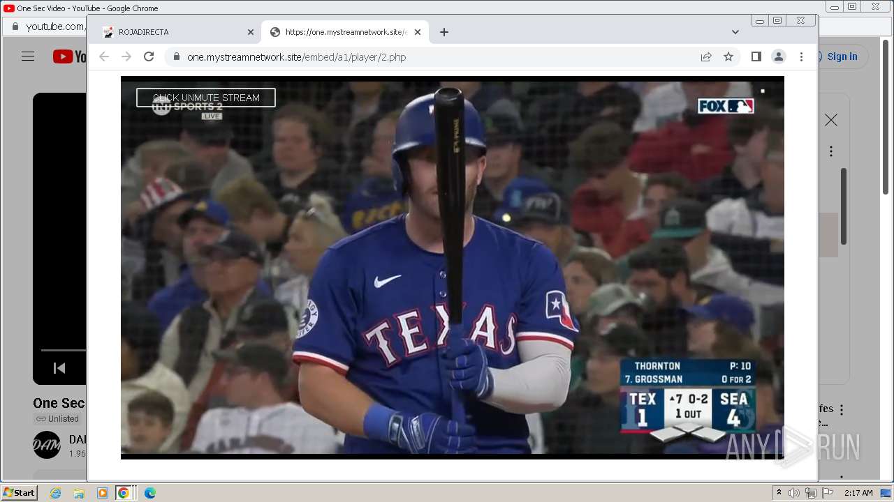The height and width of the screenshot is (502, 894).
Task: View site info via the lock icon
Action: 176,56
